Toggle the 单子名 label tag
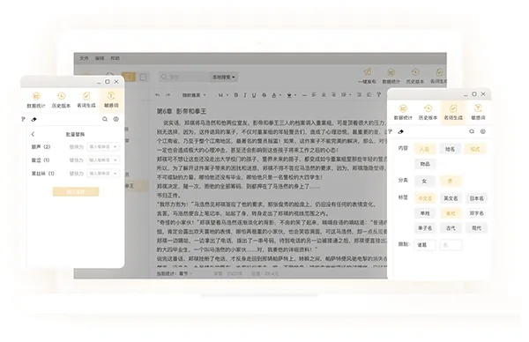The height and width of the screenshot is (342, 529). point(425,228)
